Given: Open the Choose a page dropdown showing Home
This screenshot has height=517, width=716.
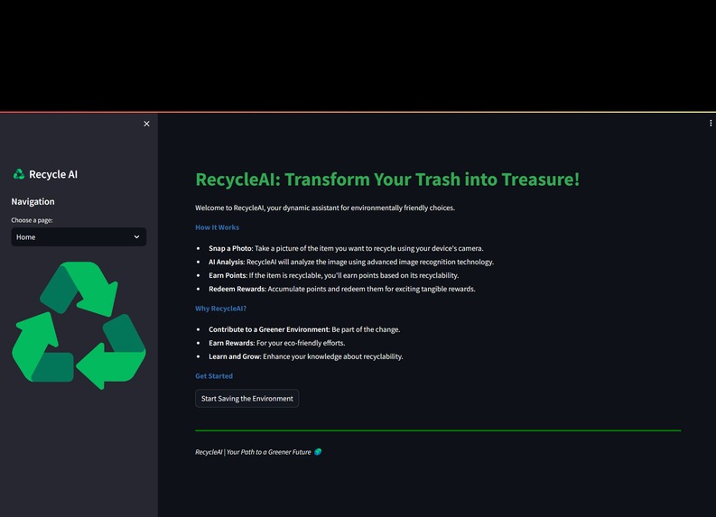Looking at the screenshot, I should pos(79,236).
